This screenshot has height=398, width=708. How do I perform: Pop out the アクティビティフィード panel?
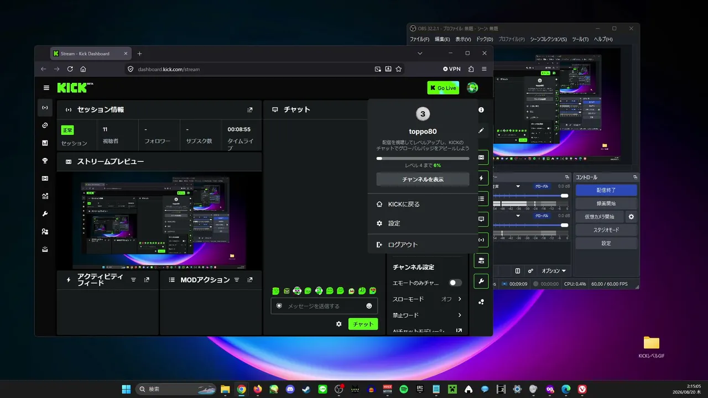147,280
